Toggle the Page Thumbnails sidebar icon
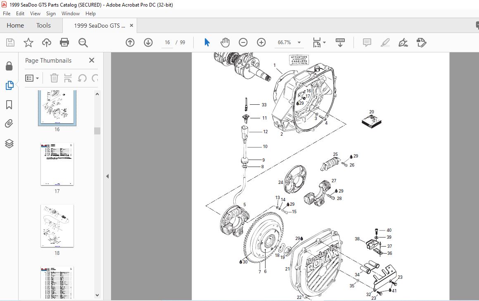This screenshot has width=479, height=301. click(9, 85)
